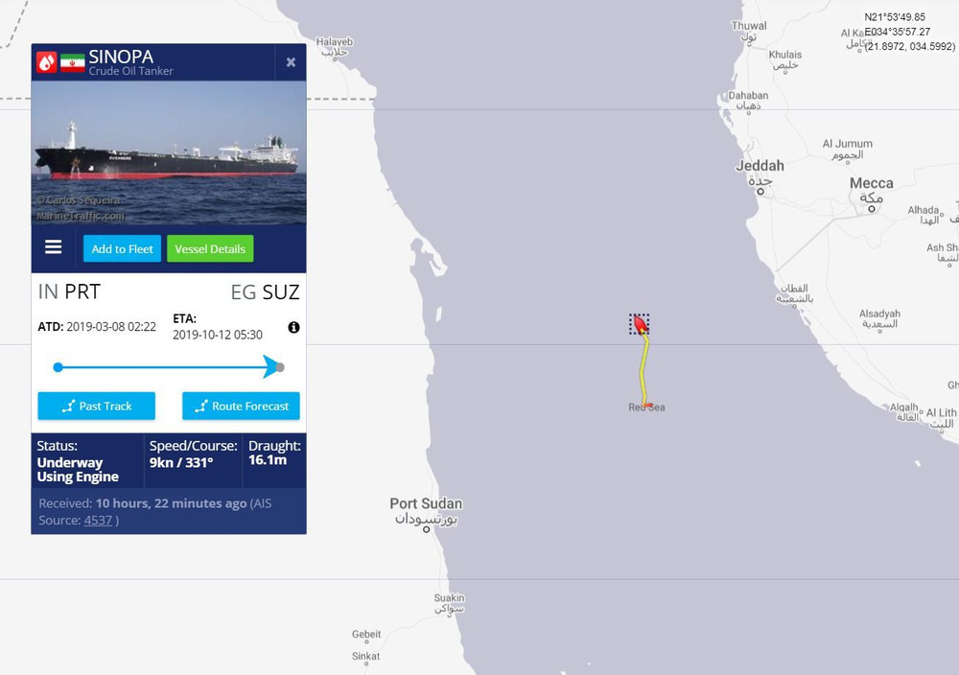The height and width of the screenshot is (675, 959).
Task: Click the departure port IN PRT
Action: pyautogui.click(x=69, y=291)
